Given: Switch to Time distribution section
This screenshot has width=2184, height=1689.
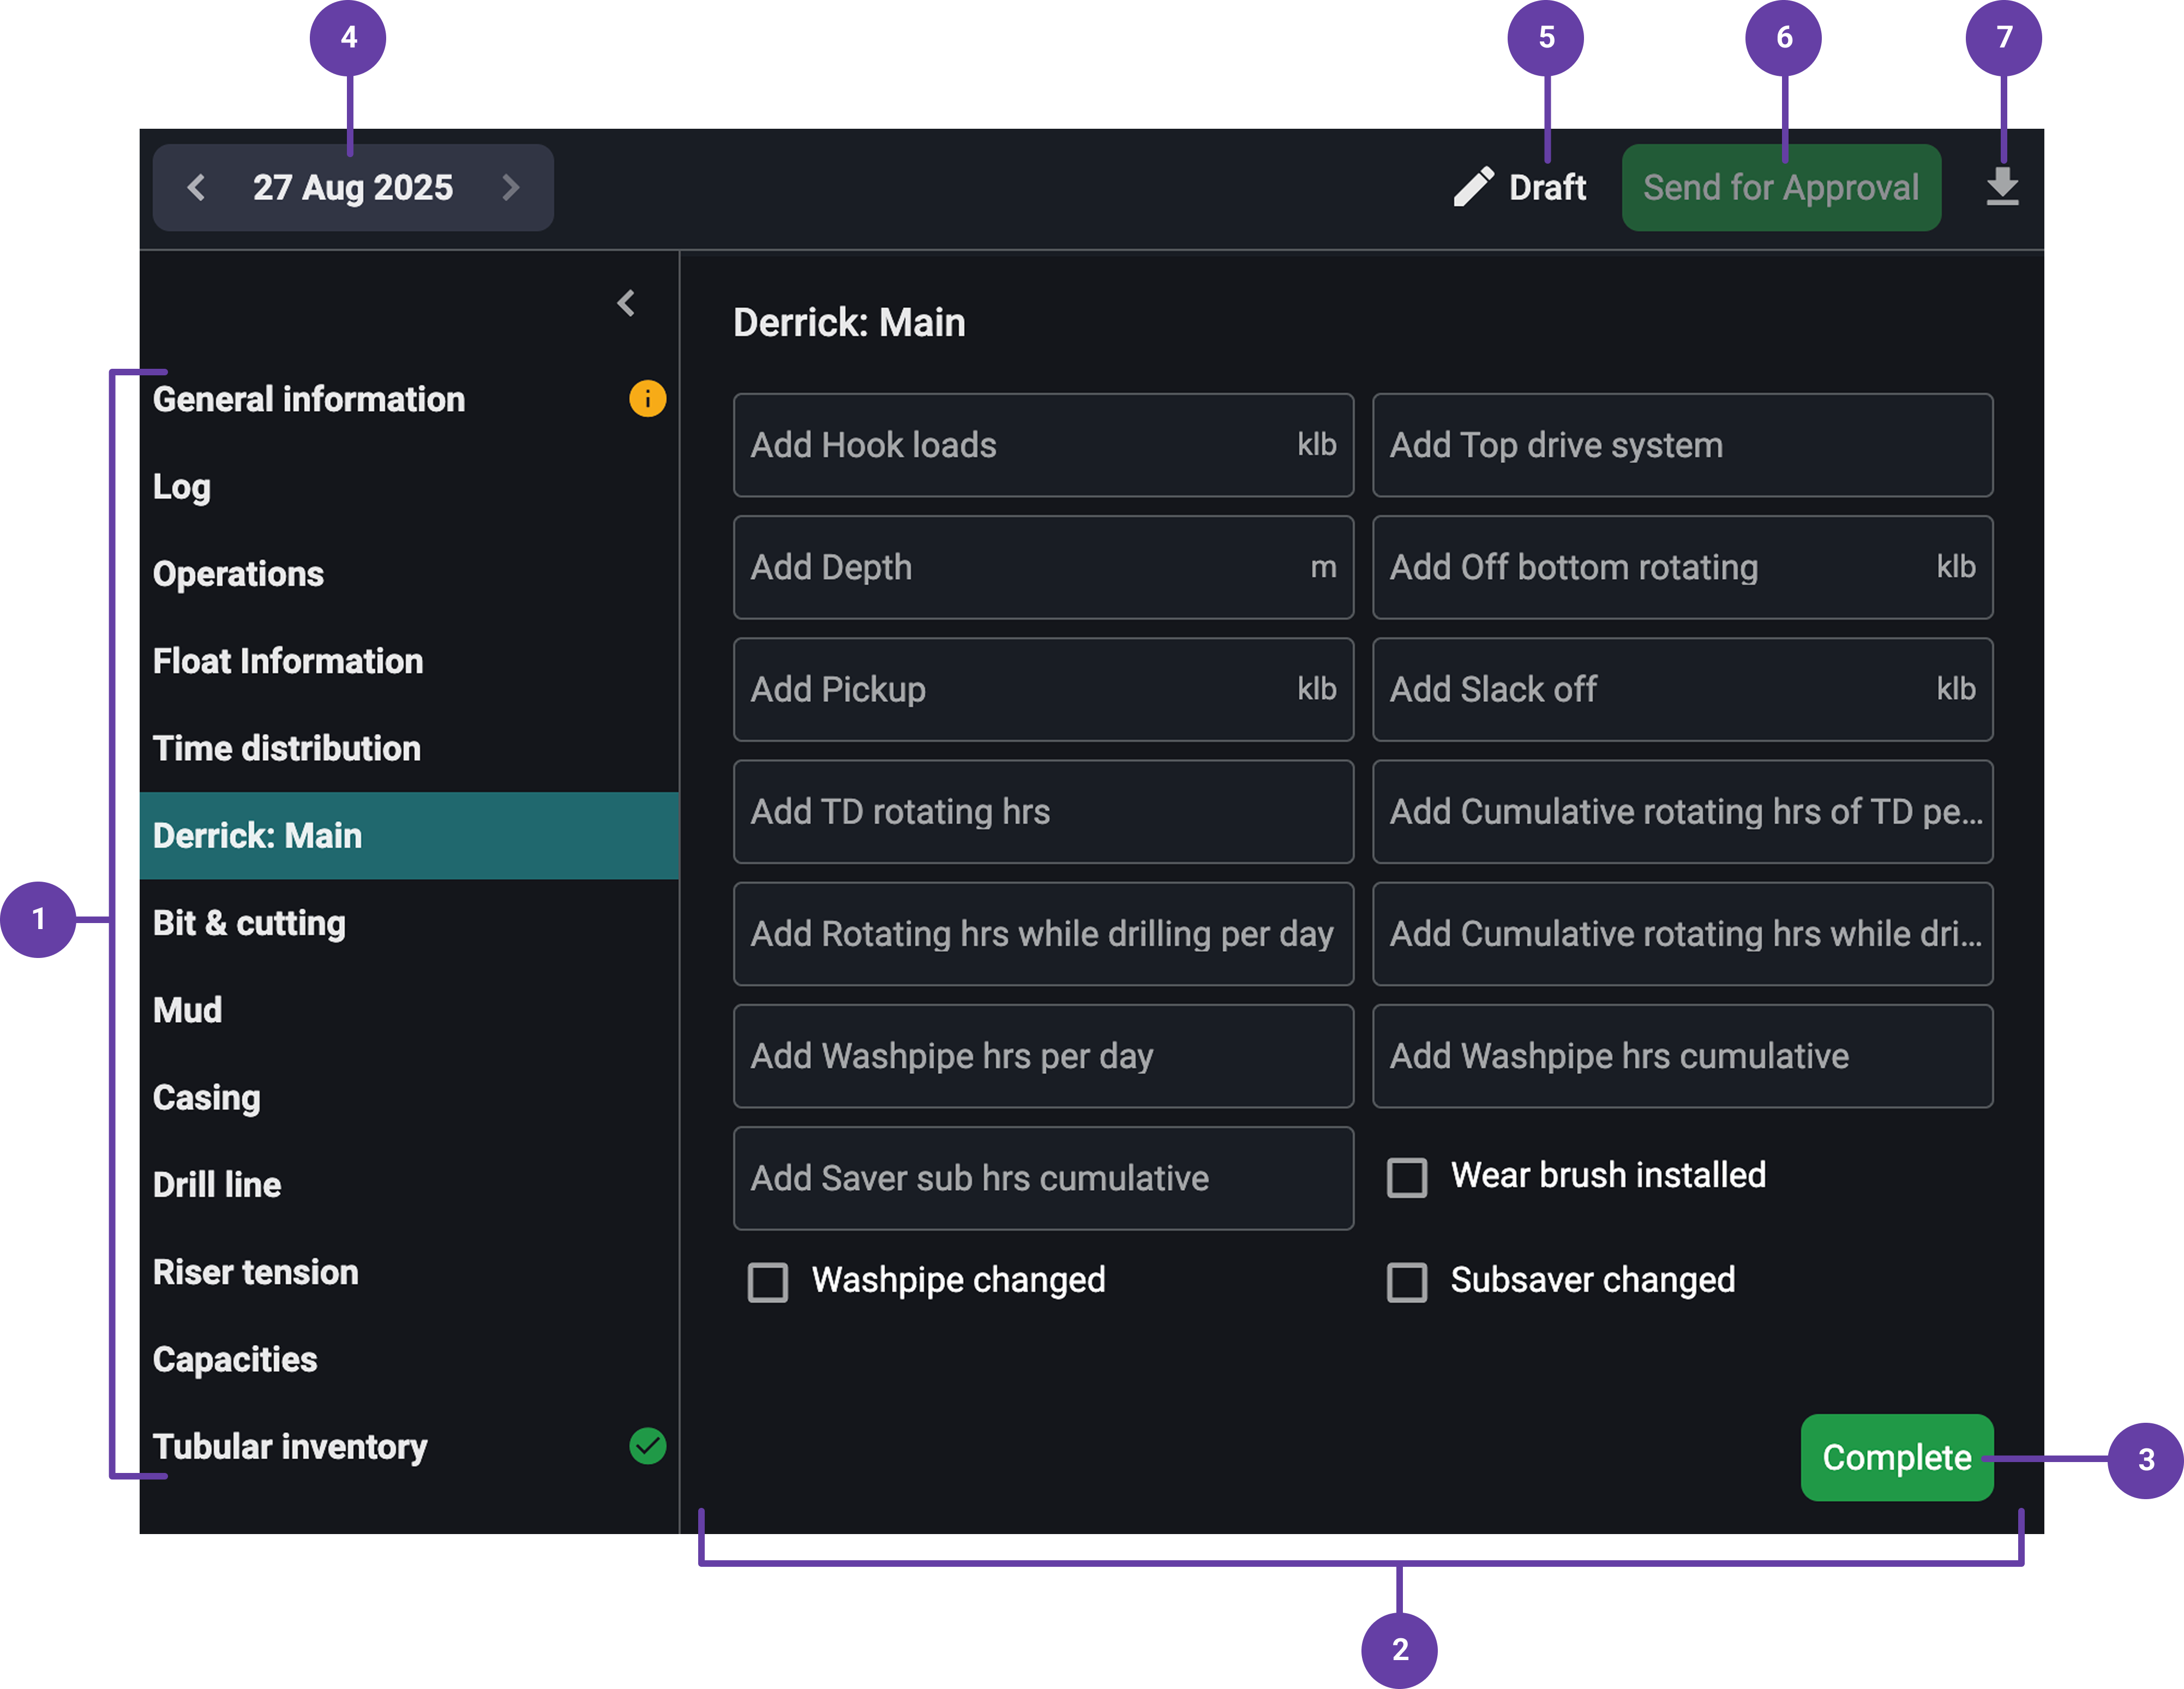Looking at the screenshot, I should pos(287,749).
